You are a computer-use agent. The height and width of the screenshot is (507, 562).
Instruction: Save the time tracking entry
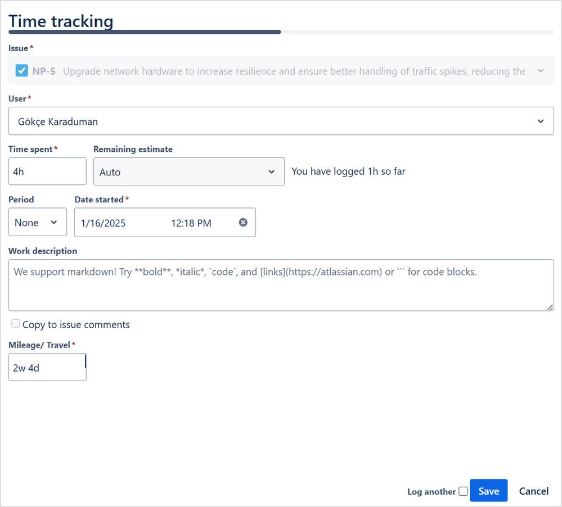tap(488, 491)
